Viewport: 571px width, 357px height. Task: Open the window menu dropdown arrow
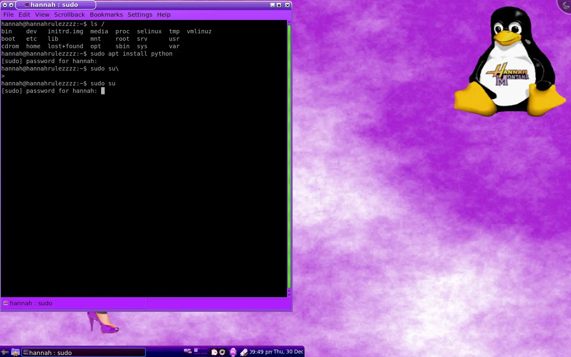(x=5, y=5)
